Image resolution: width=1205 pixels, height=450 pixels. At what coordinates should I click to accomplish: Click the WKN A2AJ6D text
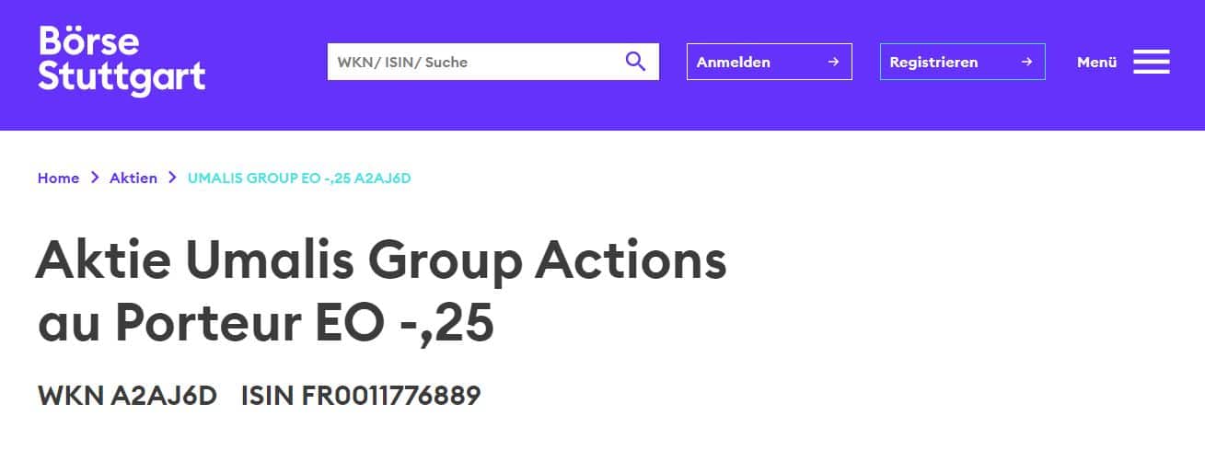pyautogui.click(x=127, y=396)
